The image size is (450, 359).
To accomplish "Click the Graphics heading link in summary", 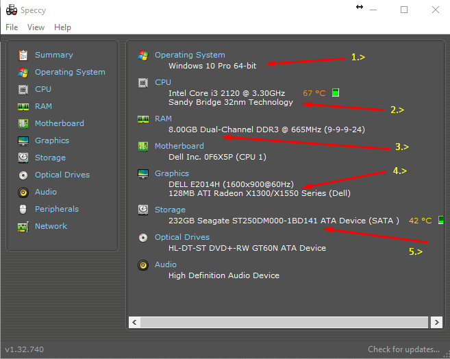I will [x=172, y=173].
